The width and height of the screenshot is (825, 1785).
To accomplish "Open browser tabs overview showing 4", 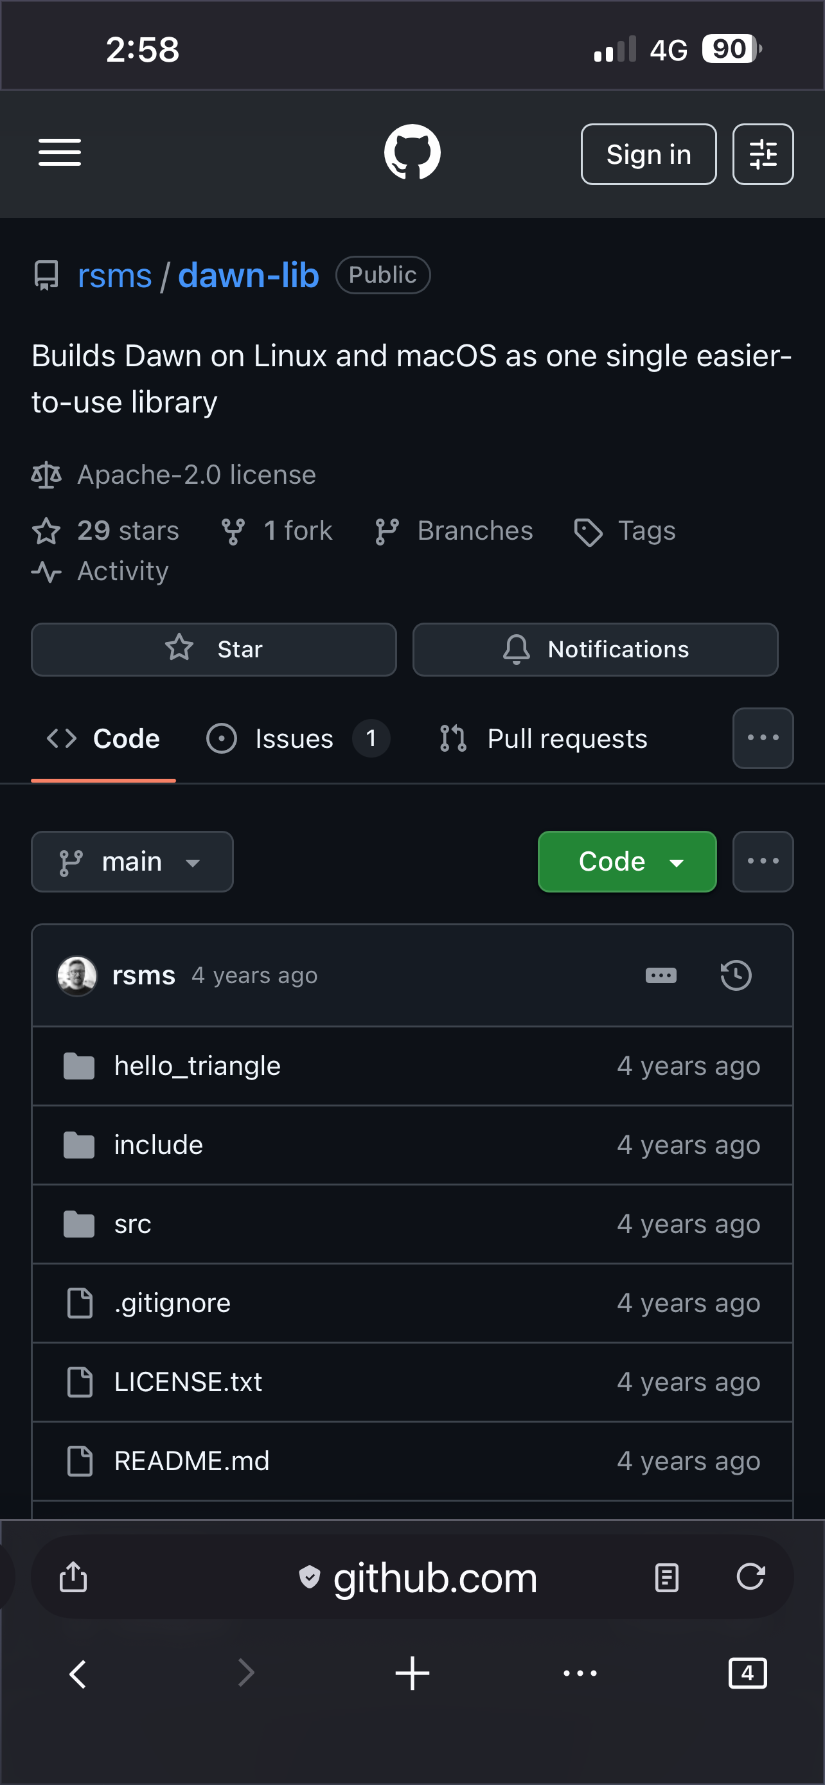I will (747, 1673).
